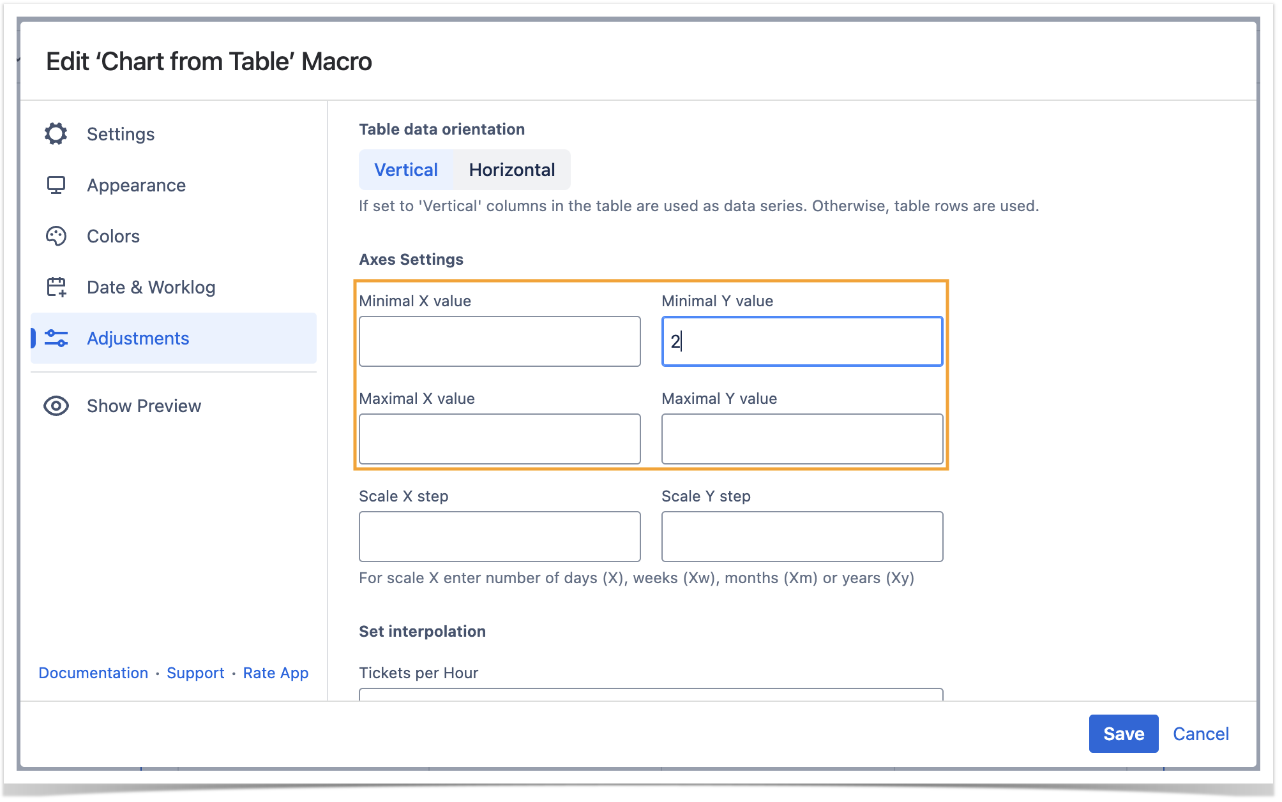Go to Appearance settings
1282x802 pixels.
tap(136, 185)
